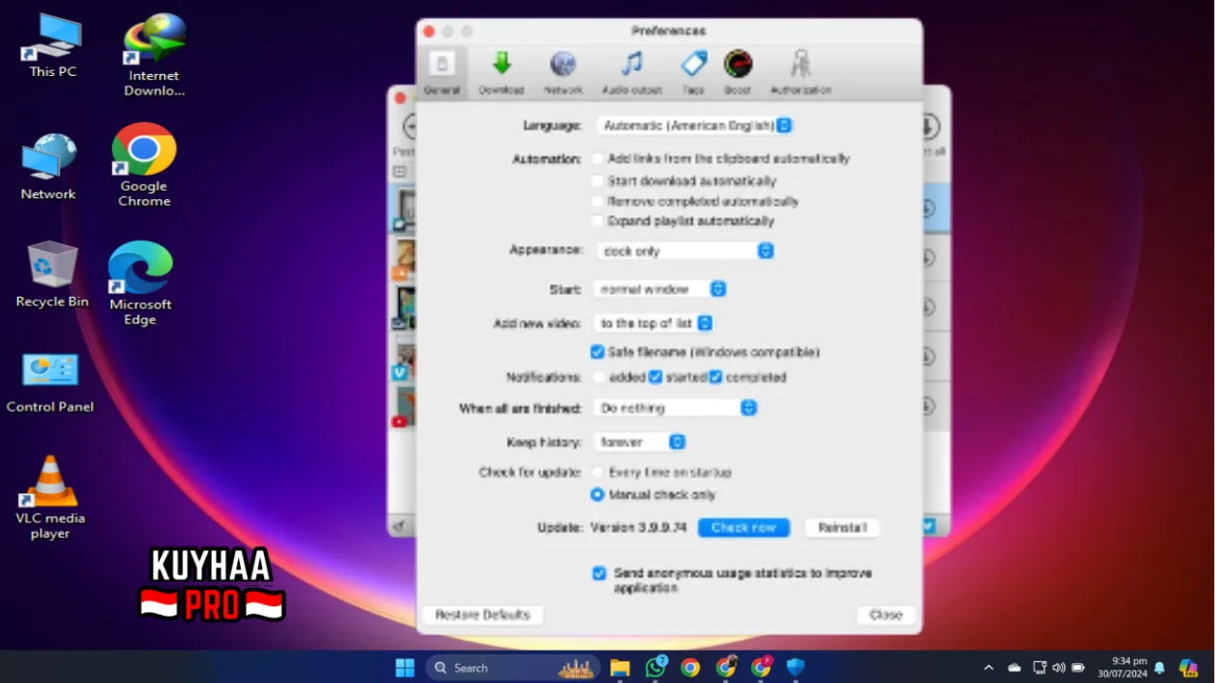Image resolution: width=1215 pixels, height=683 pixels.
Task: Open This PC desktop icon
Action: (53, 47)
